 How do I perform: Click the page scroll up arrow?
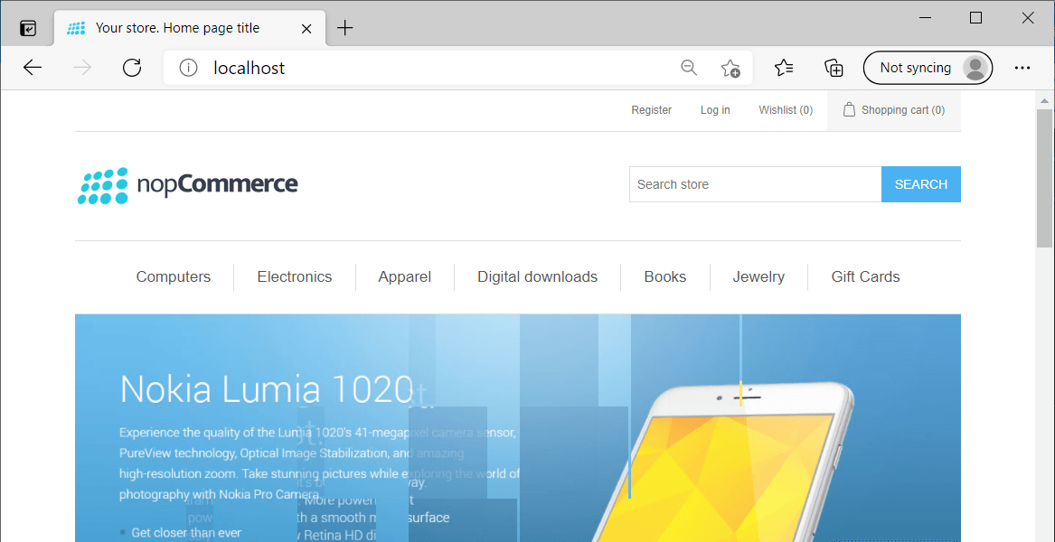(x=1044, y=101)
